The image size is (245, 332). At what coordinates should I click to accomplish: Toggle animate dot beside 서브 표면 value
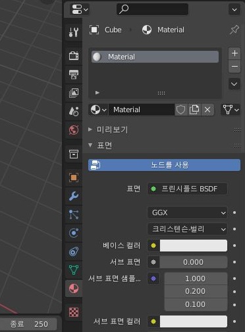pyautogui.click(x=234, y=262)
